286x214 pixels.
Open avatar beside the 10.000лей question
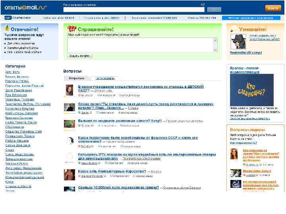tap(69, 189)
